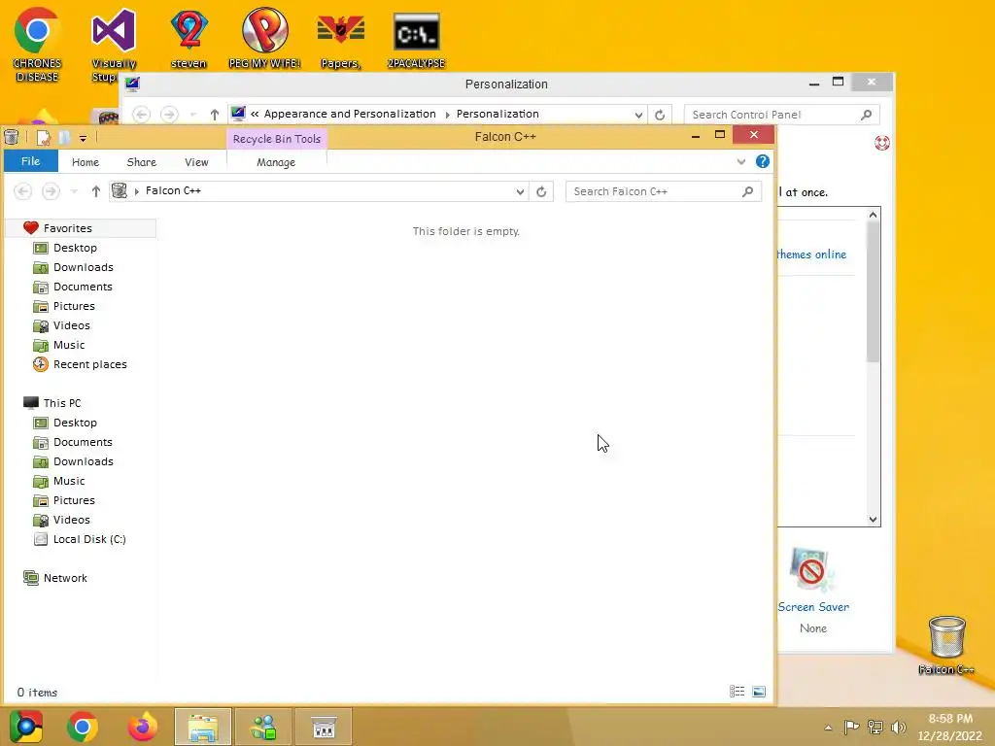
Task: Open Personalization help lifebuoy icon
Action: tap(882, 143)
